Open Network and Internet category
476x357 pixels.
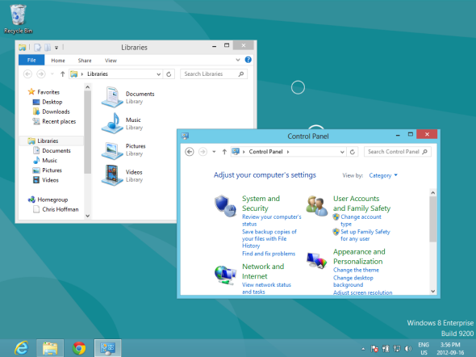[263, 271]
